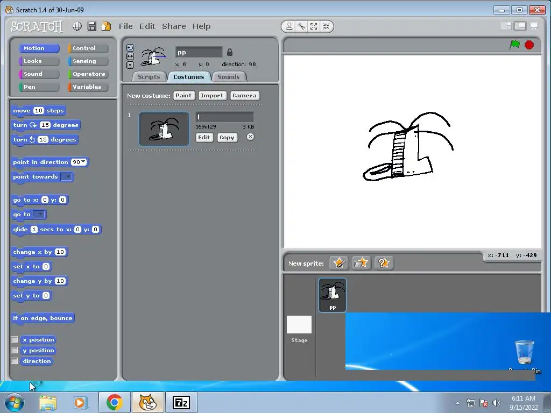
Task: Click the globe language icon
Action: coord(77,26)
